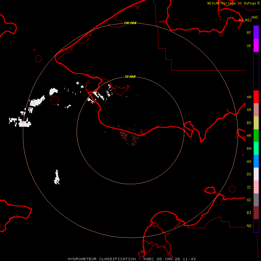This screenshot has width=261, height=261.
Task: Click the 50 NMI range ring label
Action: (x=130, y=77)
